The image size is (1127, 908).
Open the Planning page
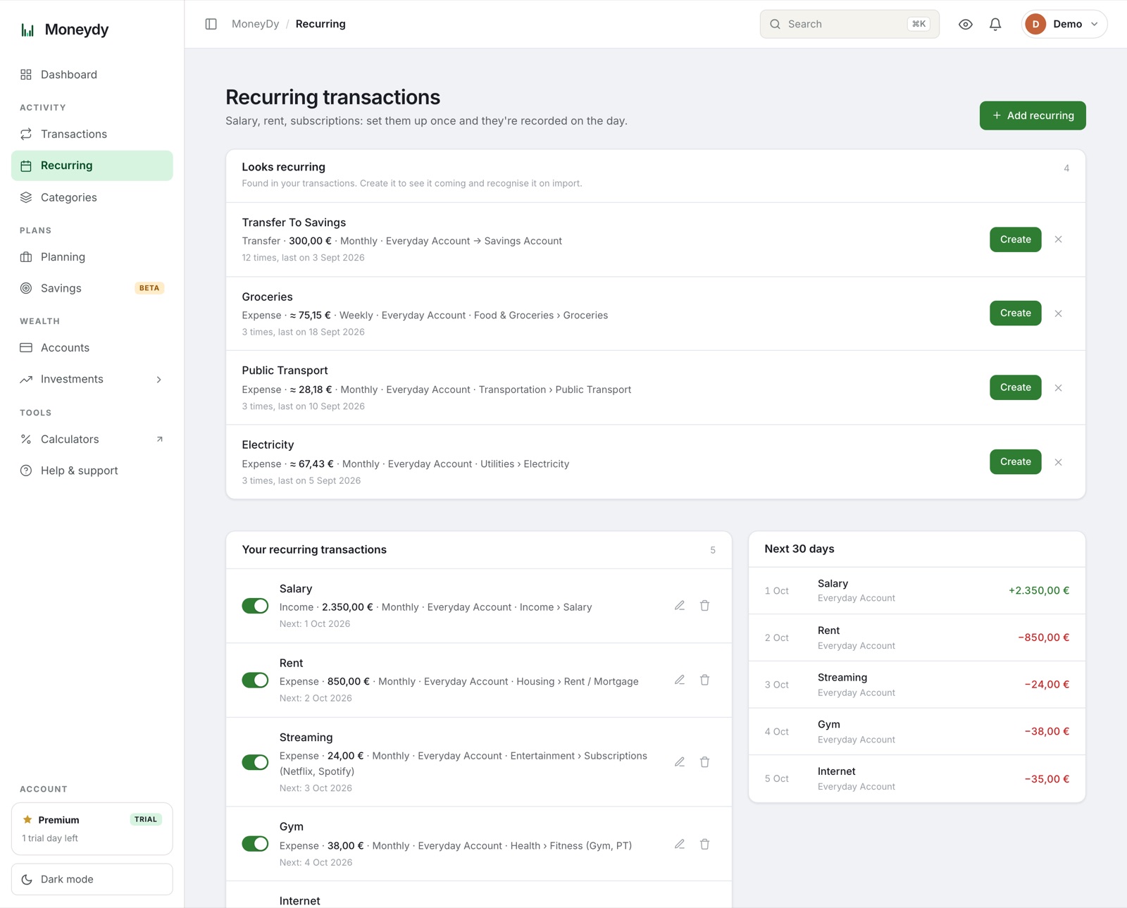tap(92, 257)
